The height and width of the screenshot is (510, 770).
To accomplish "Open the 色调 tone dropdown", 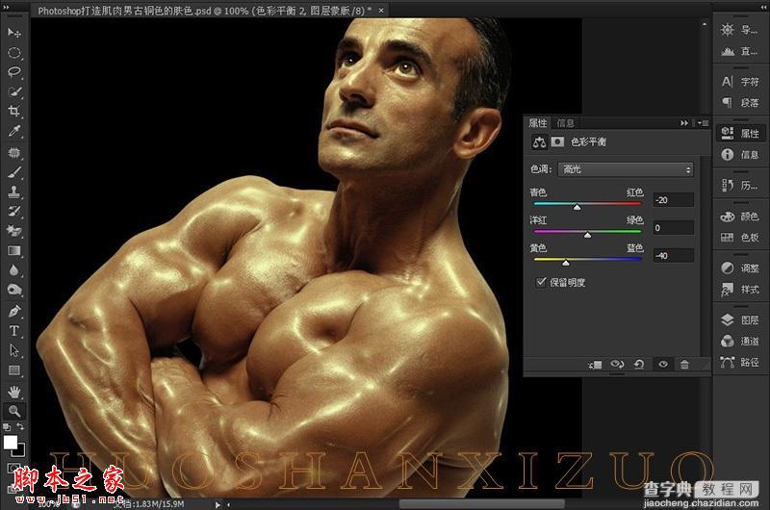I will click(x=625, y=169).
